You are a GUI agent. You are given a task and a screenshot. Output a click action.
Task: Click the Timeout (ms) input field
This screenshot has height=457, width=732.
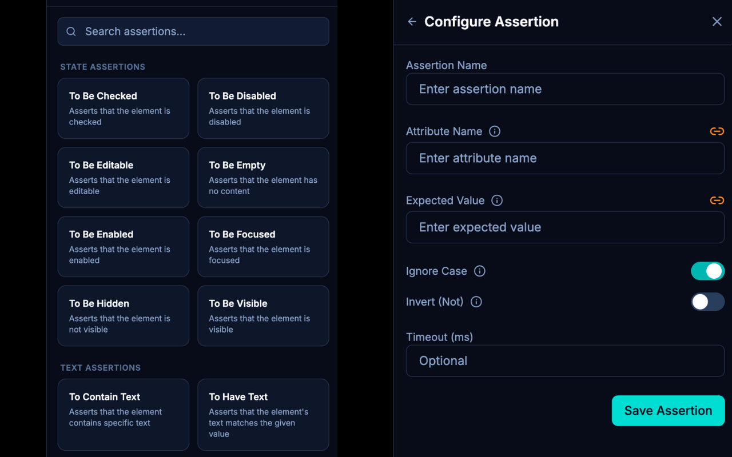click(x=565, y=361)
